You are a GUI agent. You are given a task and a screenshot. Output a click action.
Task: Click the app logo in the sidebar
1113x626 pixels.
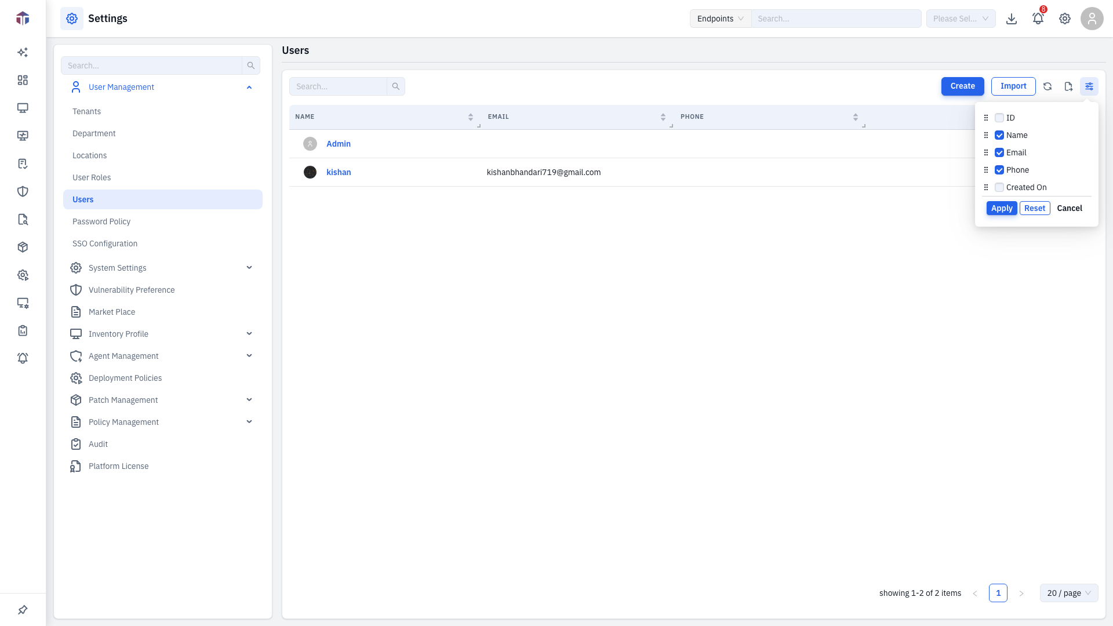pos(23,19)
